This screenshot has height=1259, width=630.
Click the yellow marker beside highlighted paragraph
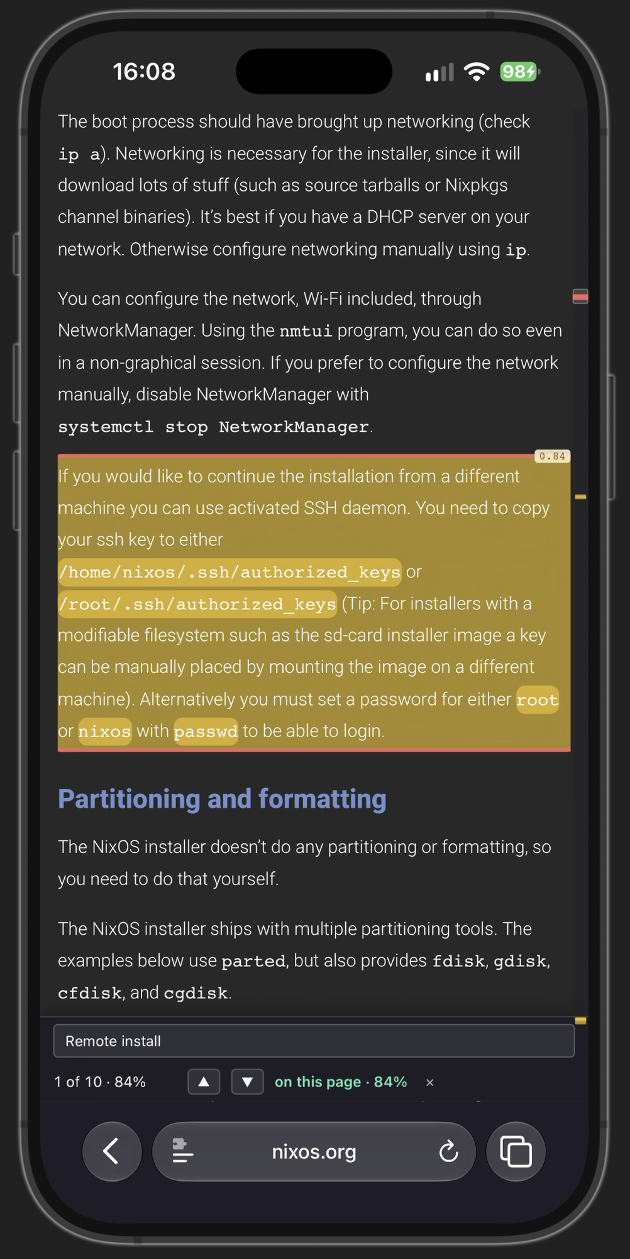(x=580, y=497)
